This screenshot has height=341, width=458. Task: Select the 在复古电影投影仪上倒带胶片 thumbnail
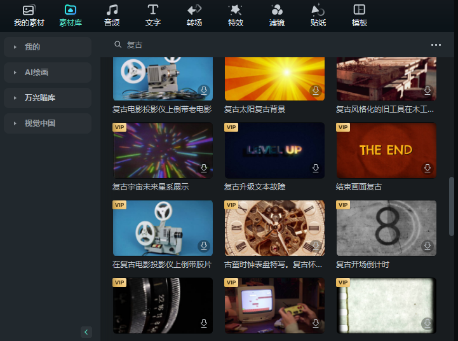click(x=163, y=228)
